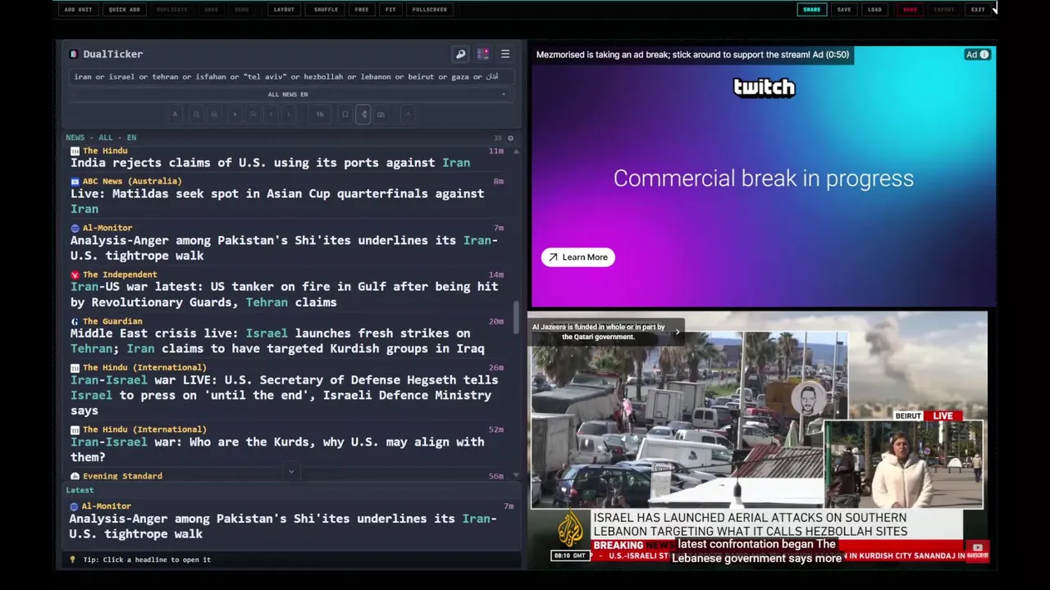
Task: Click the SHUFFLE button
Action: pyautogui.click(x=326, y=10)
